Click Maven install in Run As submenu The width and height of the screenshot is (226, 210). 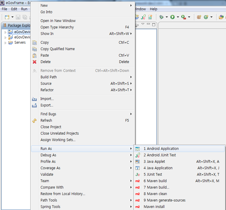pyautogui.click(x=154, y=207)
